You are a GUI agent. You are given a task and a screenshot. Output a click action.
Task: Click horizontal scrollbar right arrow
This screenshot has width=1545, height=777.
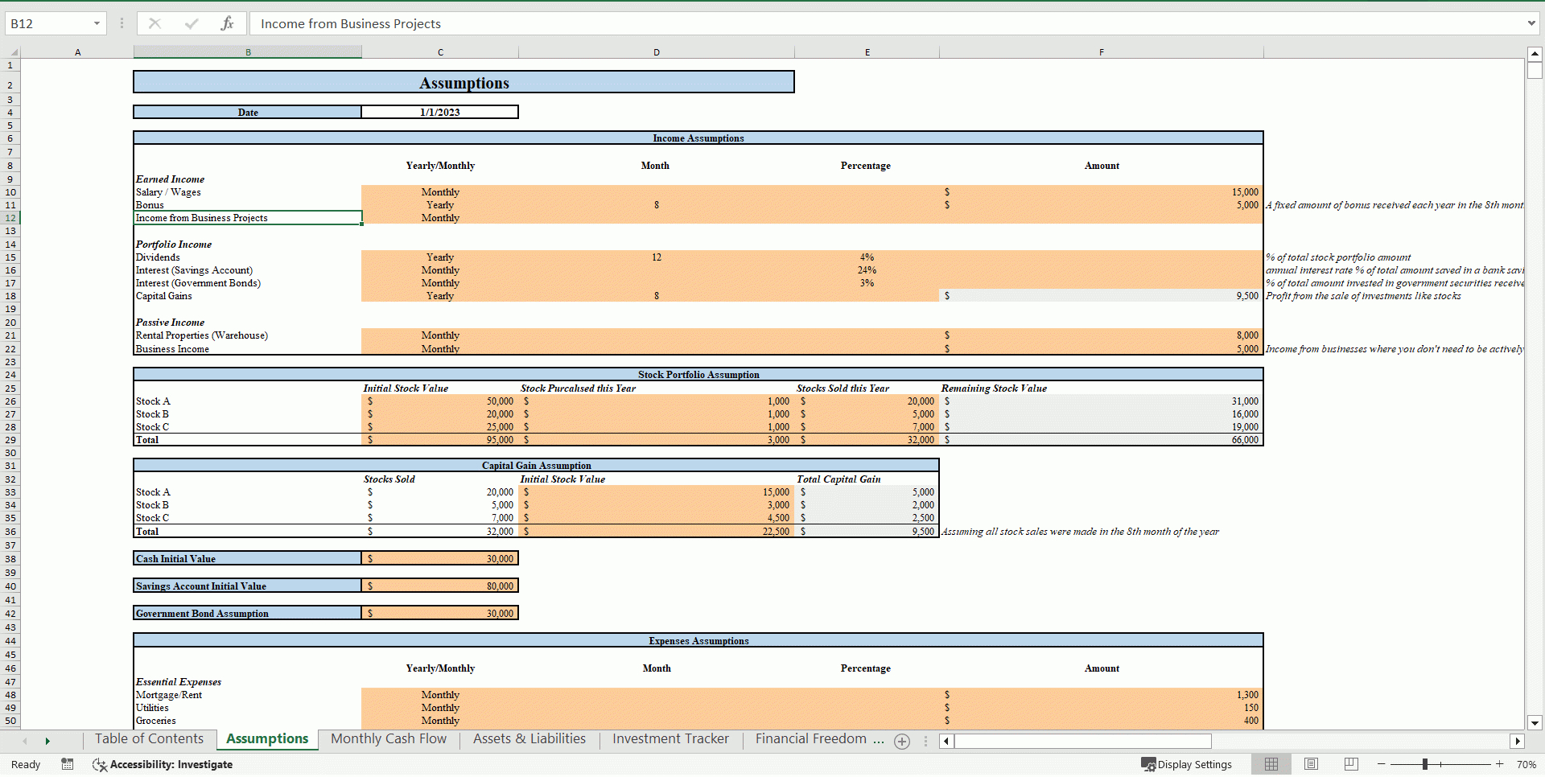[1518, 741]
